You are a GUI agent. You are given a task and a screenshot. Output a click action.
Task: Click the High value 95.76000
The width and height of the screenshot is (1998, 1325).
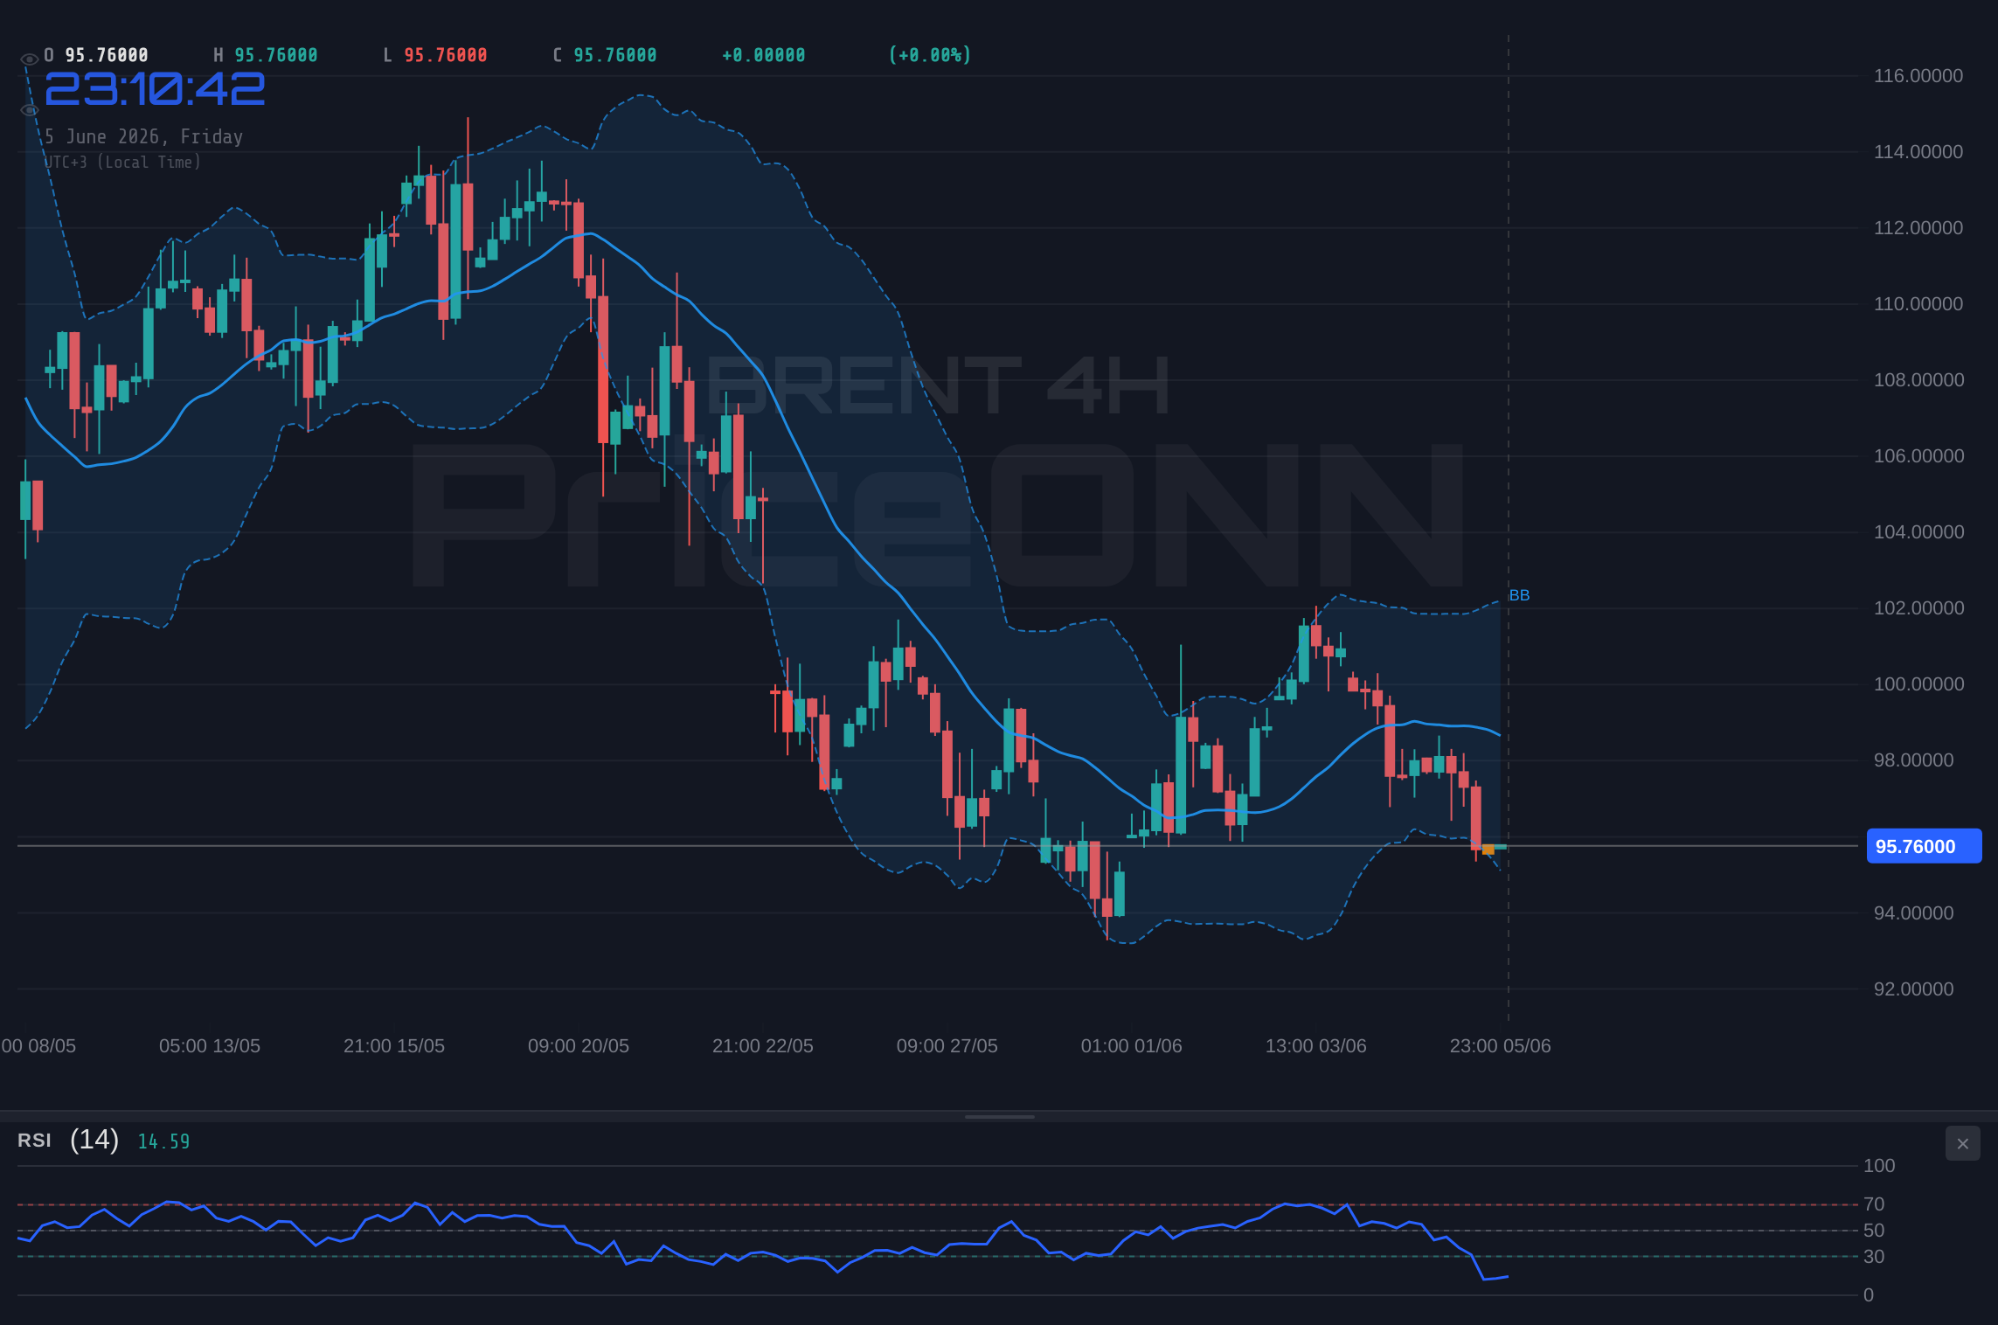pyautogui.click(x=276, y=55)
